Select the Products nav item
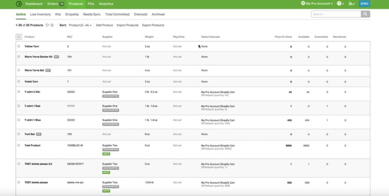 click(75, 4)
